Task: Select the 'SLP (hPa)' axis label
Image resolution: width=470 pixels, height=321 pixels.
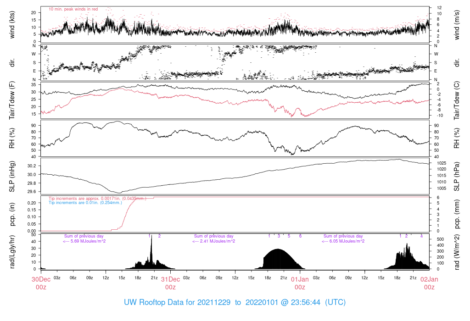Action: coord(457,177)
